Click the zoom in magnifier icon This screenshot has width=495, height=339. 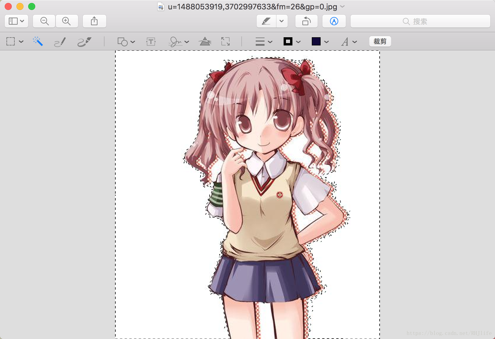67,21
